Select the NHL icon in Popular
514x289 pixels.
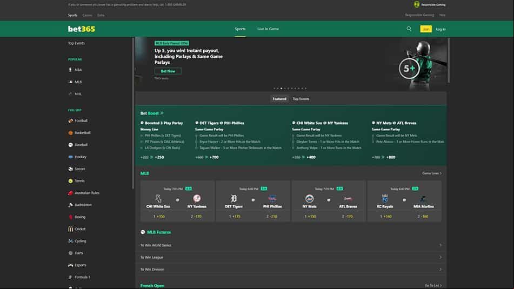pyautogui.click(x=70, y=93)
